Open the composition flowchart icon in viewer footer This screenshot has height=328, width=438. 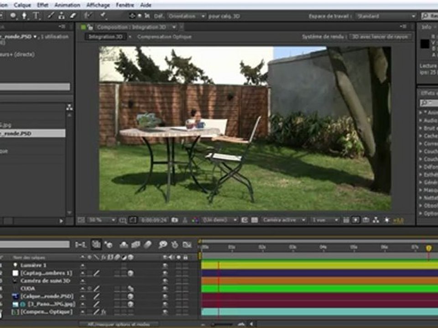[x=376, y=220]
